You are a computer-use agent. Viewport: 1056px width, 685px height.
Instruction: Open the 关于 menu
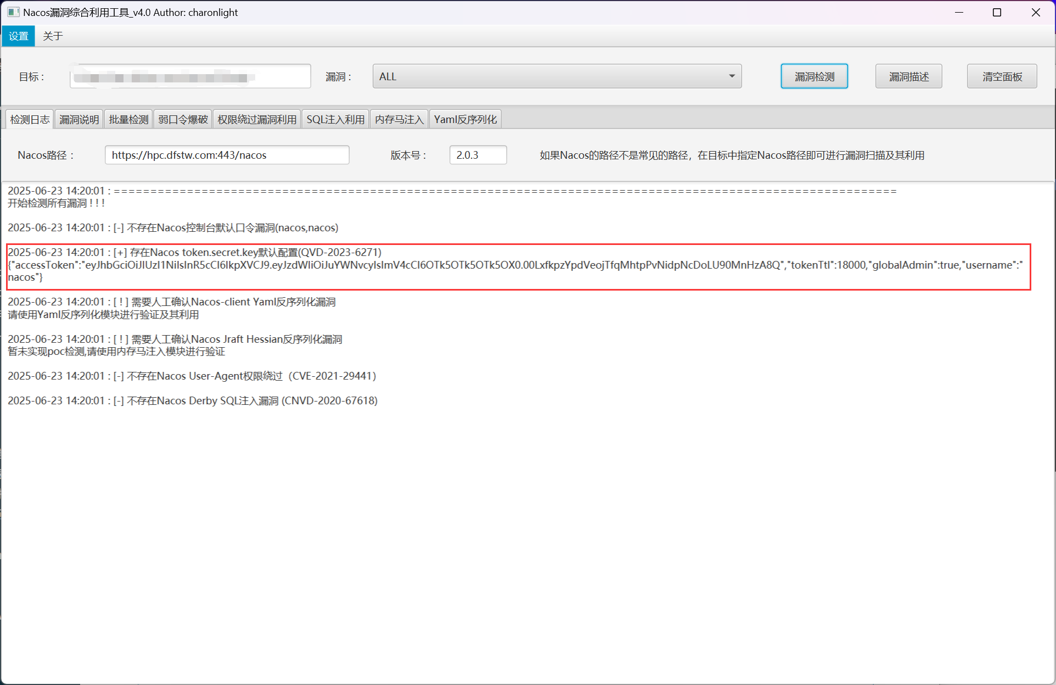[53, 36]
